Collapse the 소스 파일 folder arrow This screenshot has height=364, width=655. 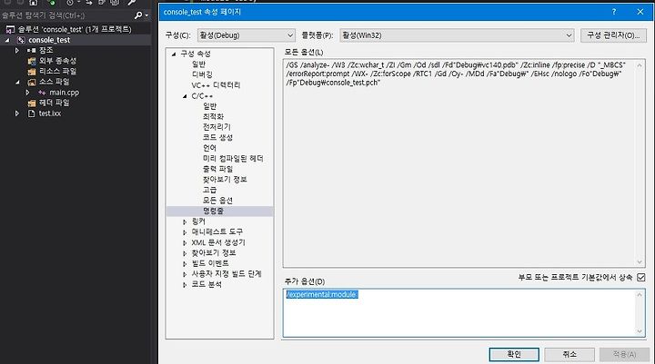point(17,82)
